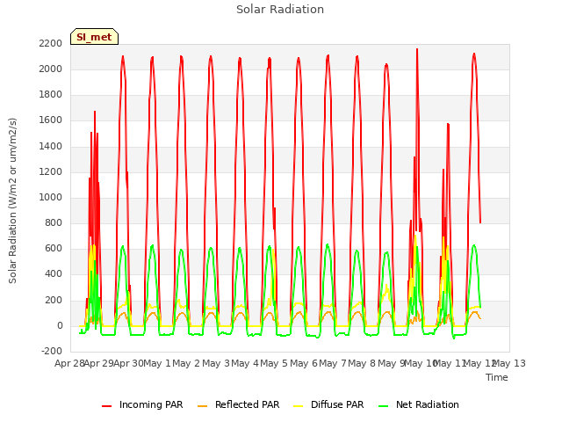Click the green Net Radiation legend swatch
Viewport: 562px width, 422px height.
tap(384, 406)
